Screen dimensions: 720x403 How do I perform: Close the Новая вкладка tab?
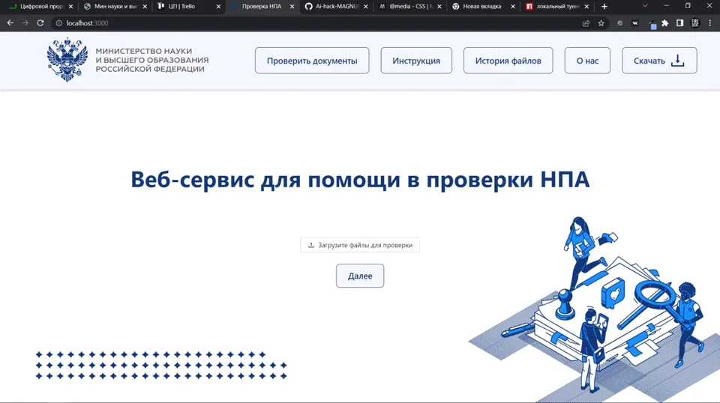point(513,7)
